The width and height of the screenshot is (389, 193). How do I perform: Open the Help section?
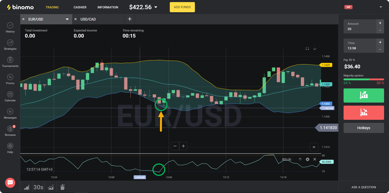pyautogui.click(x=10, y=148)
